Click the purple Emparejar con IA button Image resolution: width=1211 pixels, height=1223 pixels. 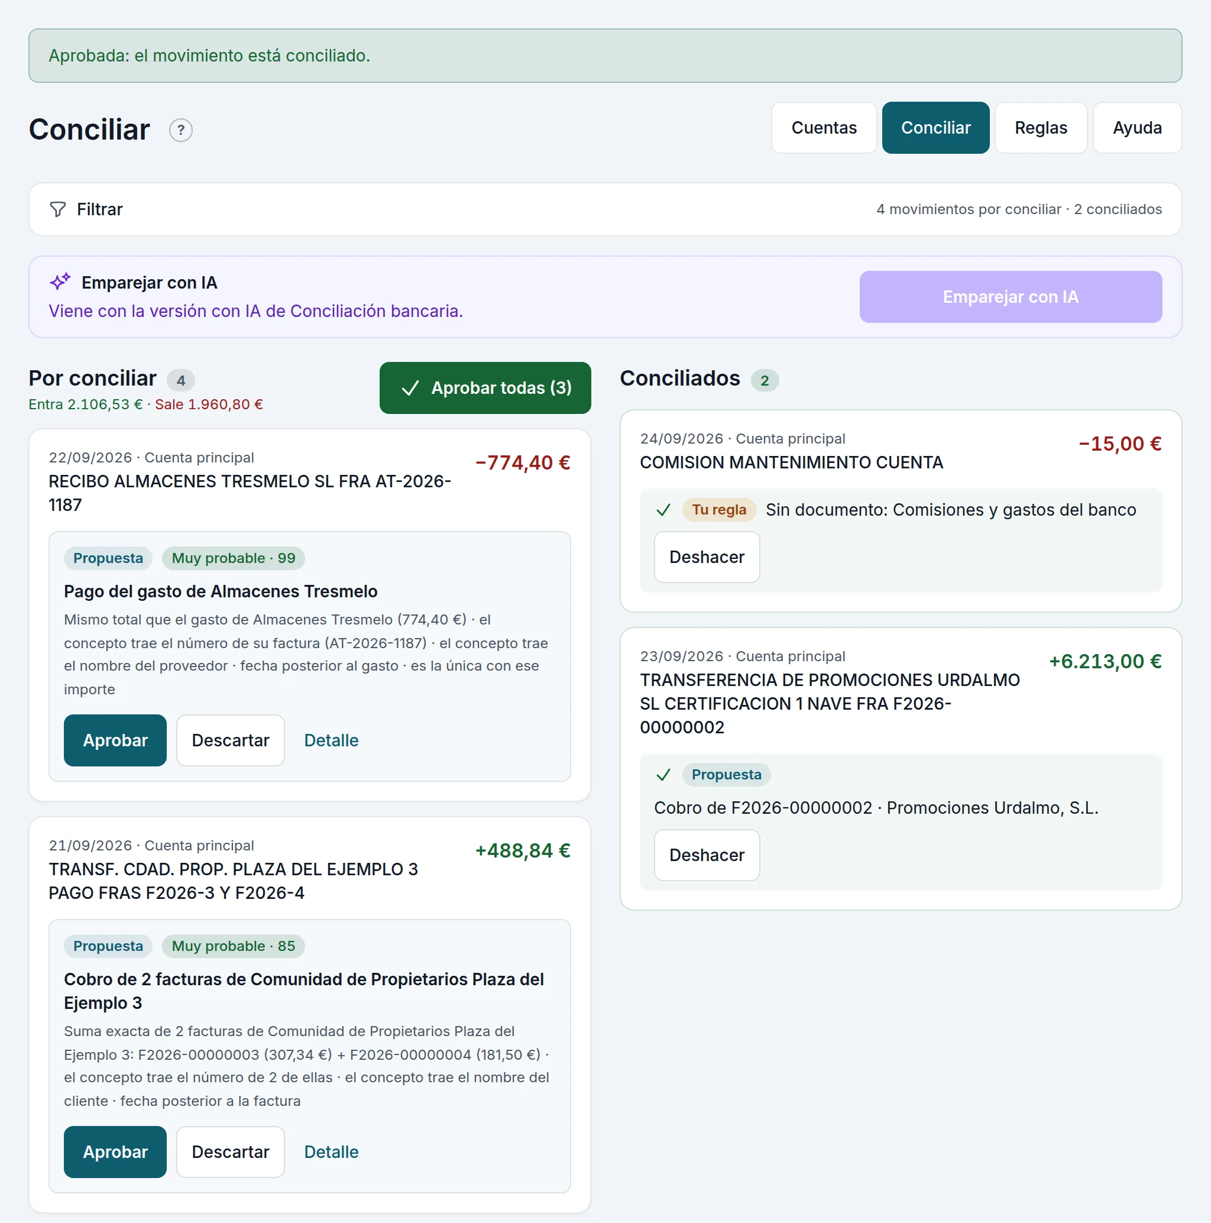pyautogui.click(x=1011, y=297)
